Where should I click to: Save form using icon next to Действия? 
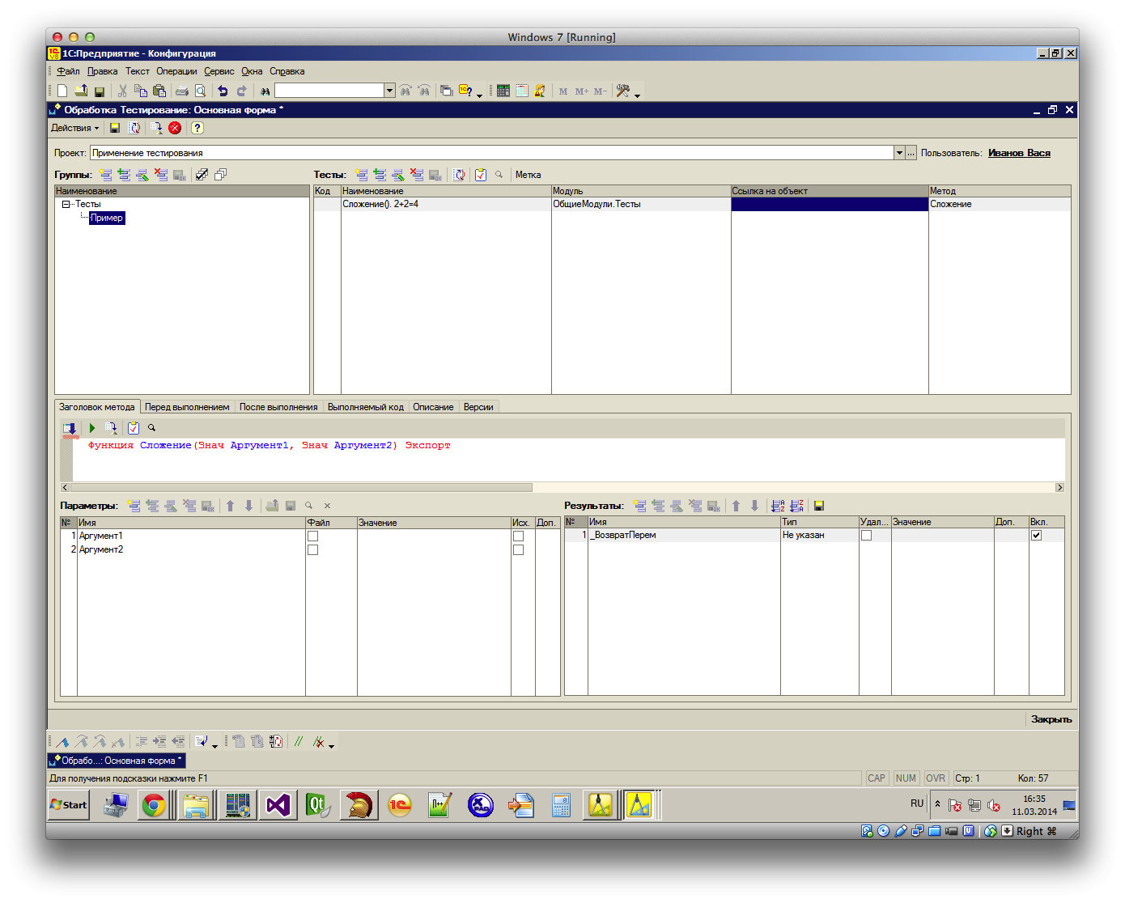115,128
